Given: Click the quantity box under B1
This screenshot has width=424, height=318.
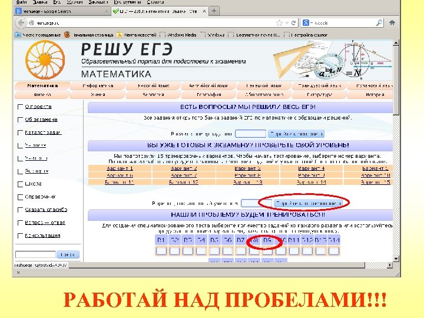Looking at the screenshot, I should click(161, 251).
